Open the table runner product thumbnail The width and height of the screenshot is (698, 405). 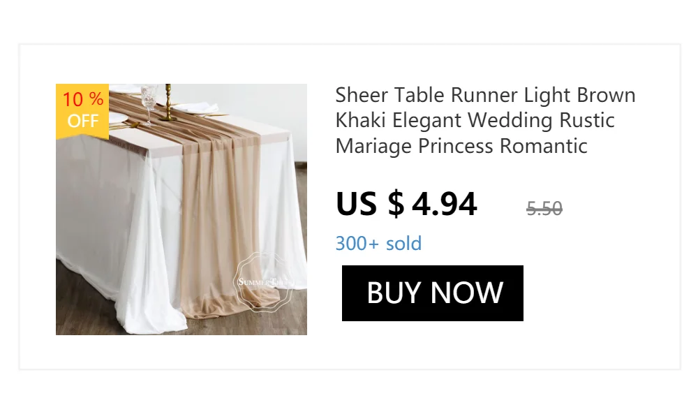[x=181, y=209]
